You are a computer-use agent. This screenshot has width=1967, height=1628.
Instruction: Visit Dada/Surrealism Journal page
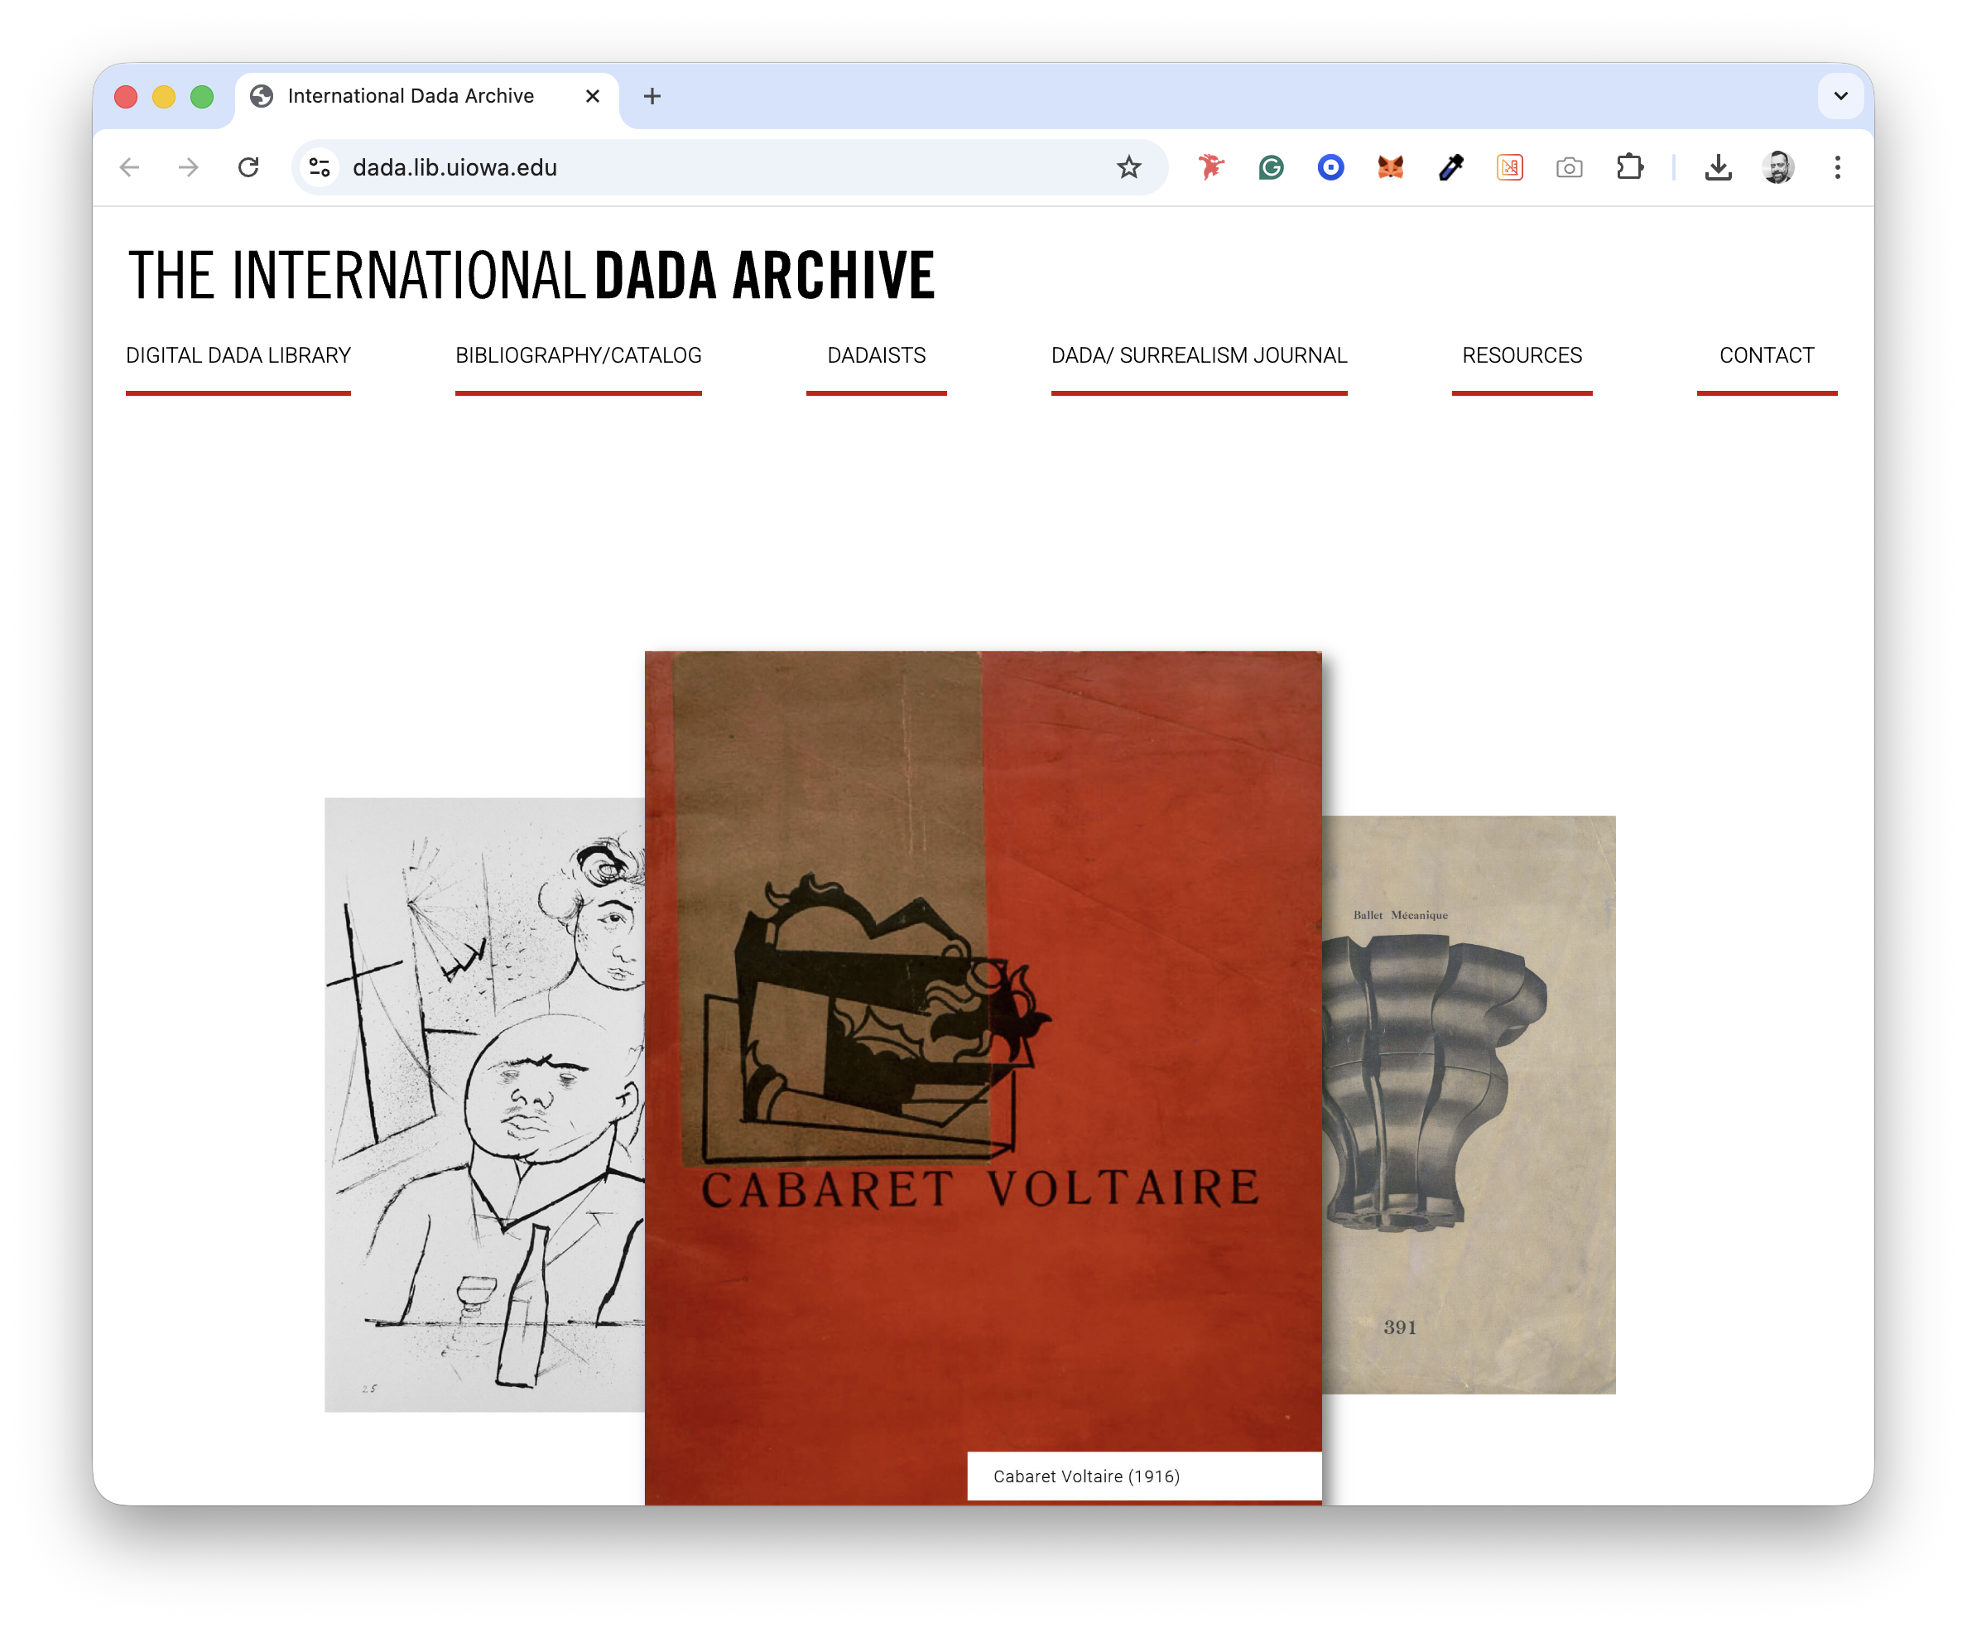coord(1198,356)
